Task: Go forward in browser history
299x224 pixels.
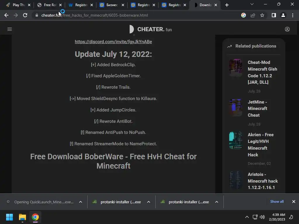Action: pyautogui.click(x=16, y=15)
